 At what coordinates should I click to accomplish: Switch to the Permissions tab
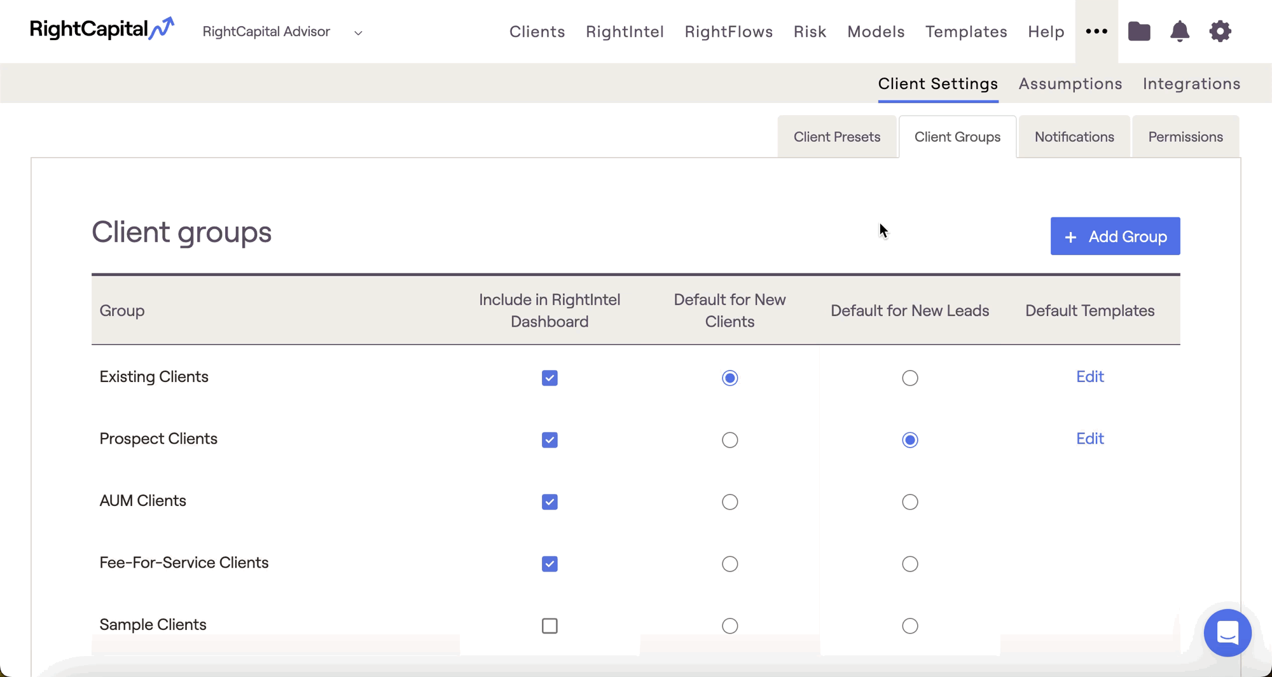1185,137
